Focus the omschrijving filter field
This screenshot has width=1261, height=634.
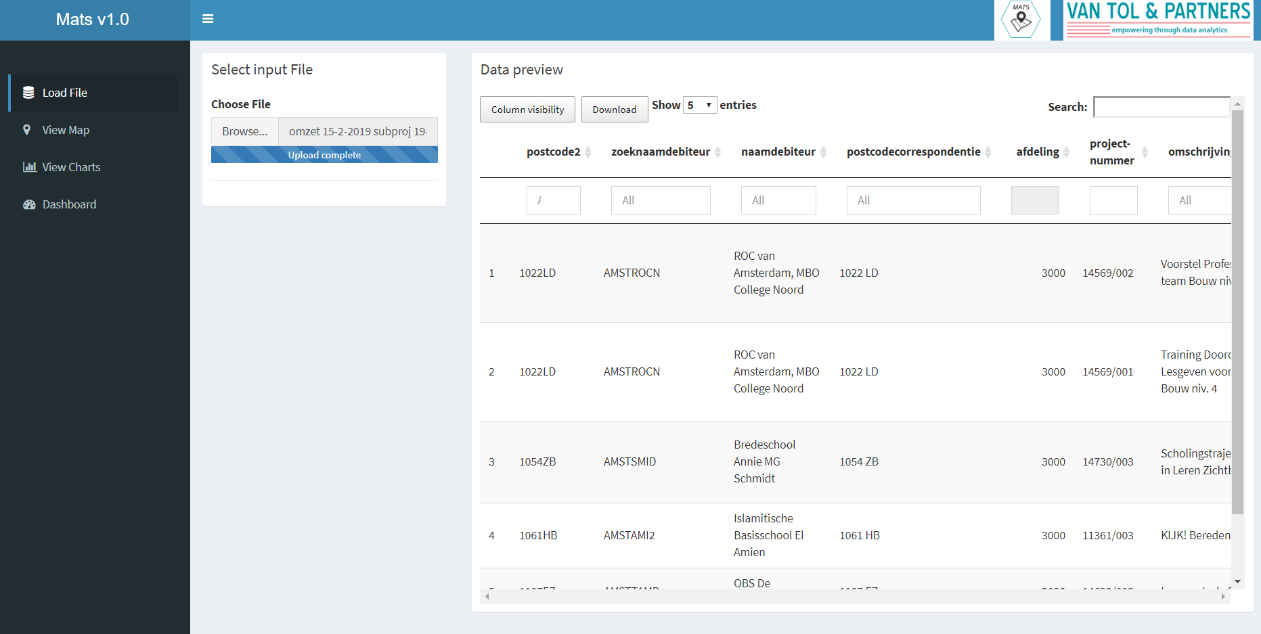point(1199,200)
